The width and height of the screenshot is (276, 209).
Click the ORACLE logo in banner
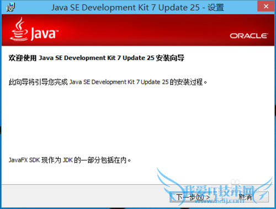click(249, 36)
